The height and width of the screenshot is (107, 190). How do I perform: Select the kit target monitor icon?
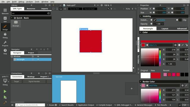5,81
